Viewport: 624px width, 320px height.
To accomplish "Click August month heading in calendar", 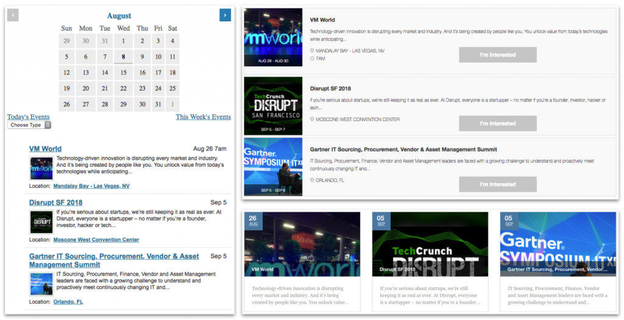I will 119,15.
